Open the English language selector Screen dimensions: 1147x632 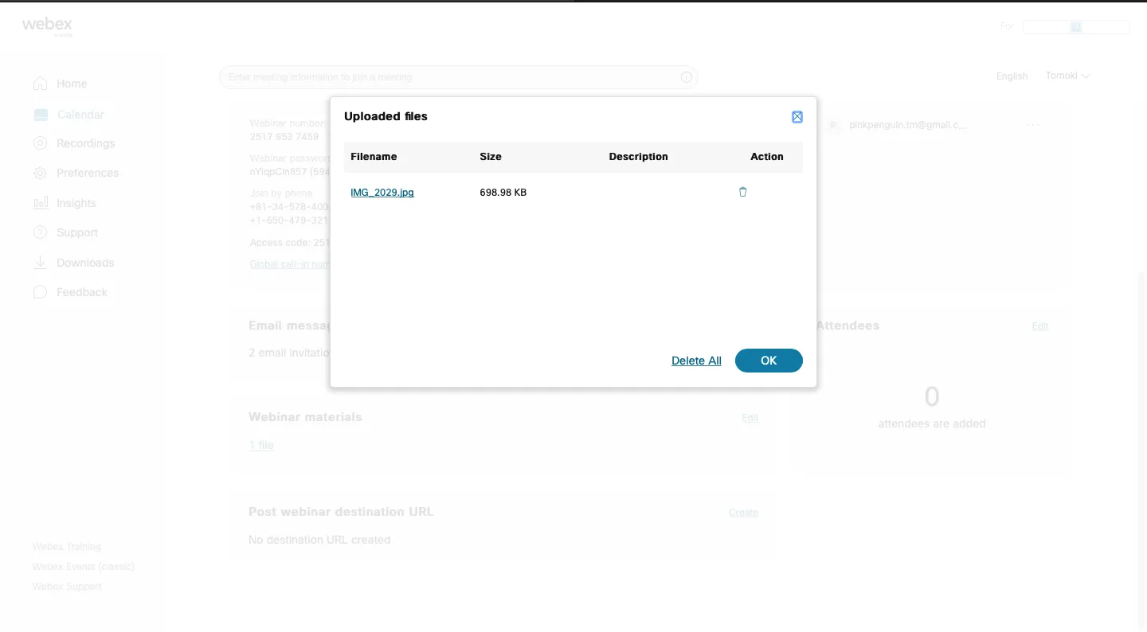[1012, 76]
